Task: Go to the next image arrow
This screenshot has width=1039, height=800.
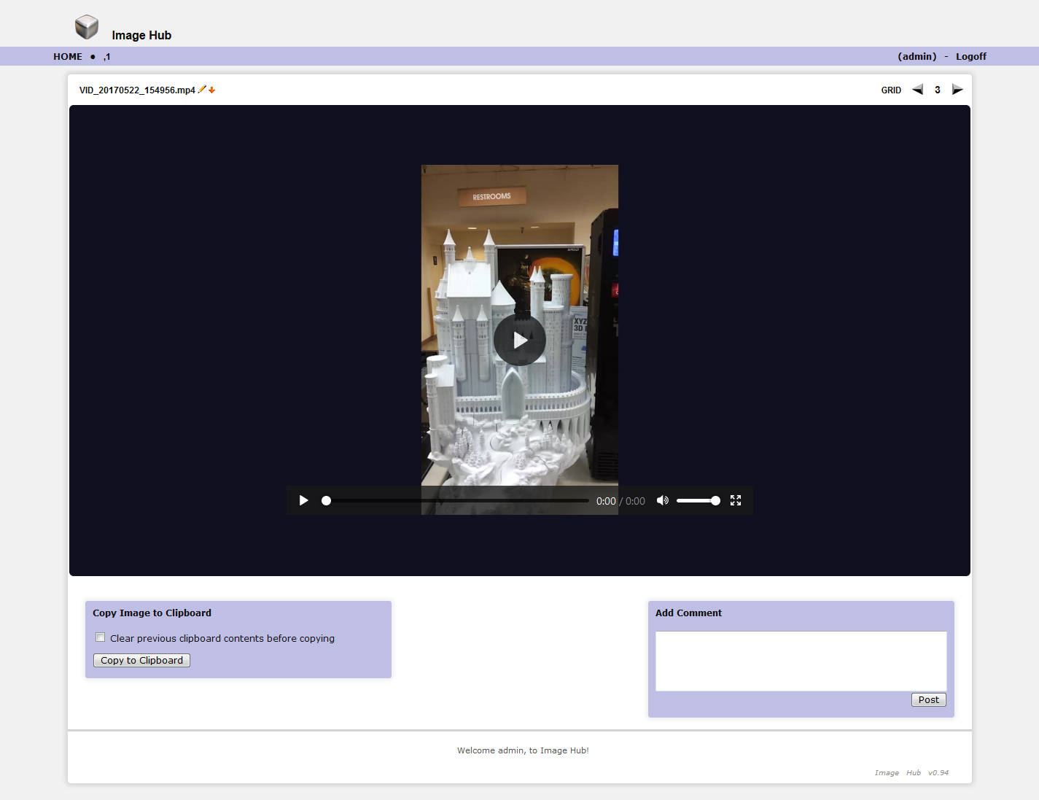Action: [x=957, y=90]
